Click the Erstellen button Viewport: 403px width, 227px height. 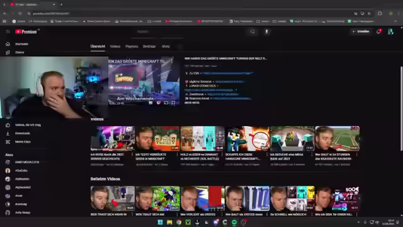coord(361,32)
